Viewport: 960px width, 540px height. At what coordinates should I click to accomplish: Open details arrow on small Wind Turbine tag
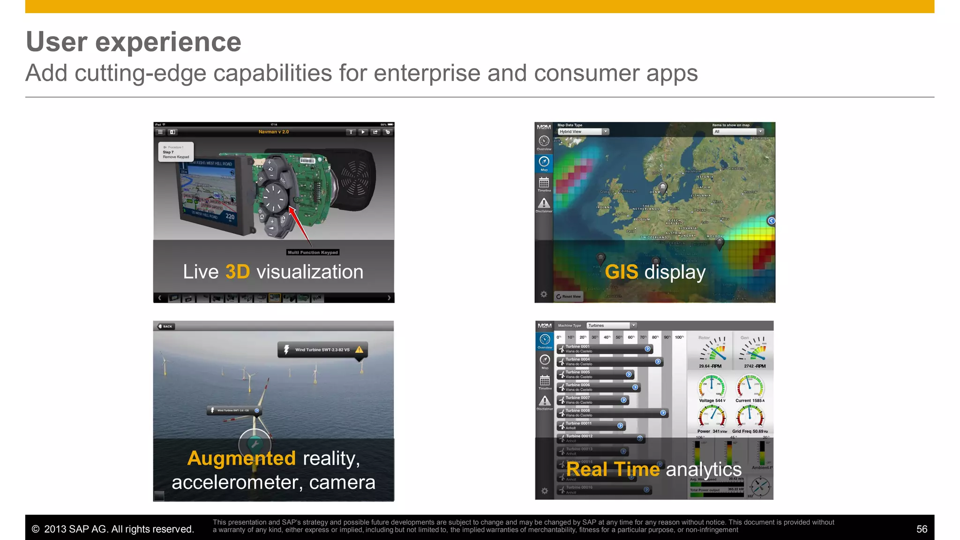(x=257, y=411)
